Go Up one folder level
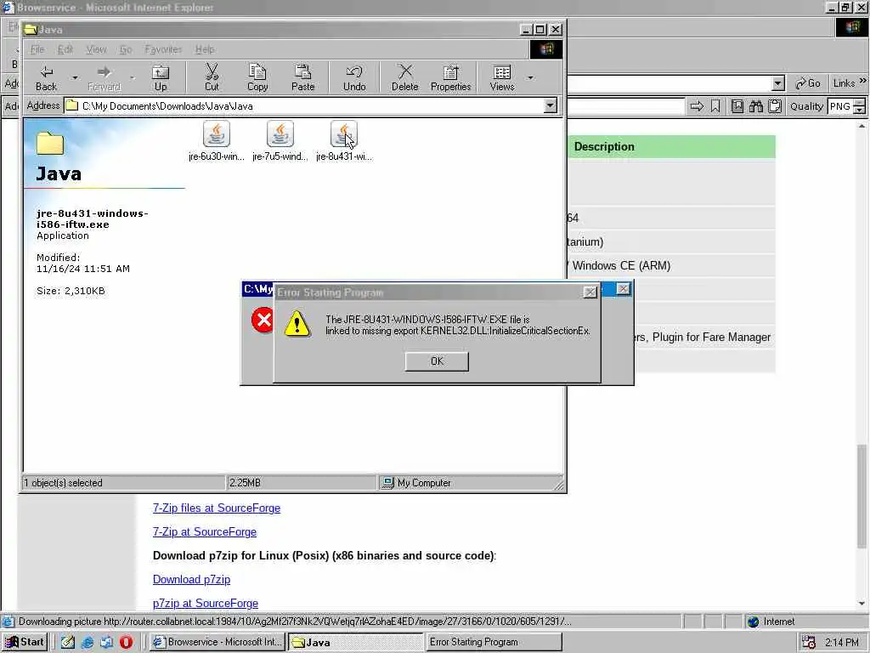This screenshot has height=653, width=870. click(x=161, y=77)
